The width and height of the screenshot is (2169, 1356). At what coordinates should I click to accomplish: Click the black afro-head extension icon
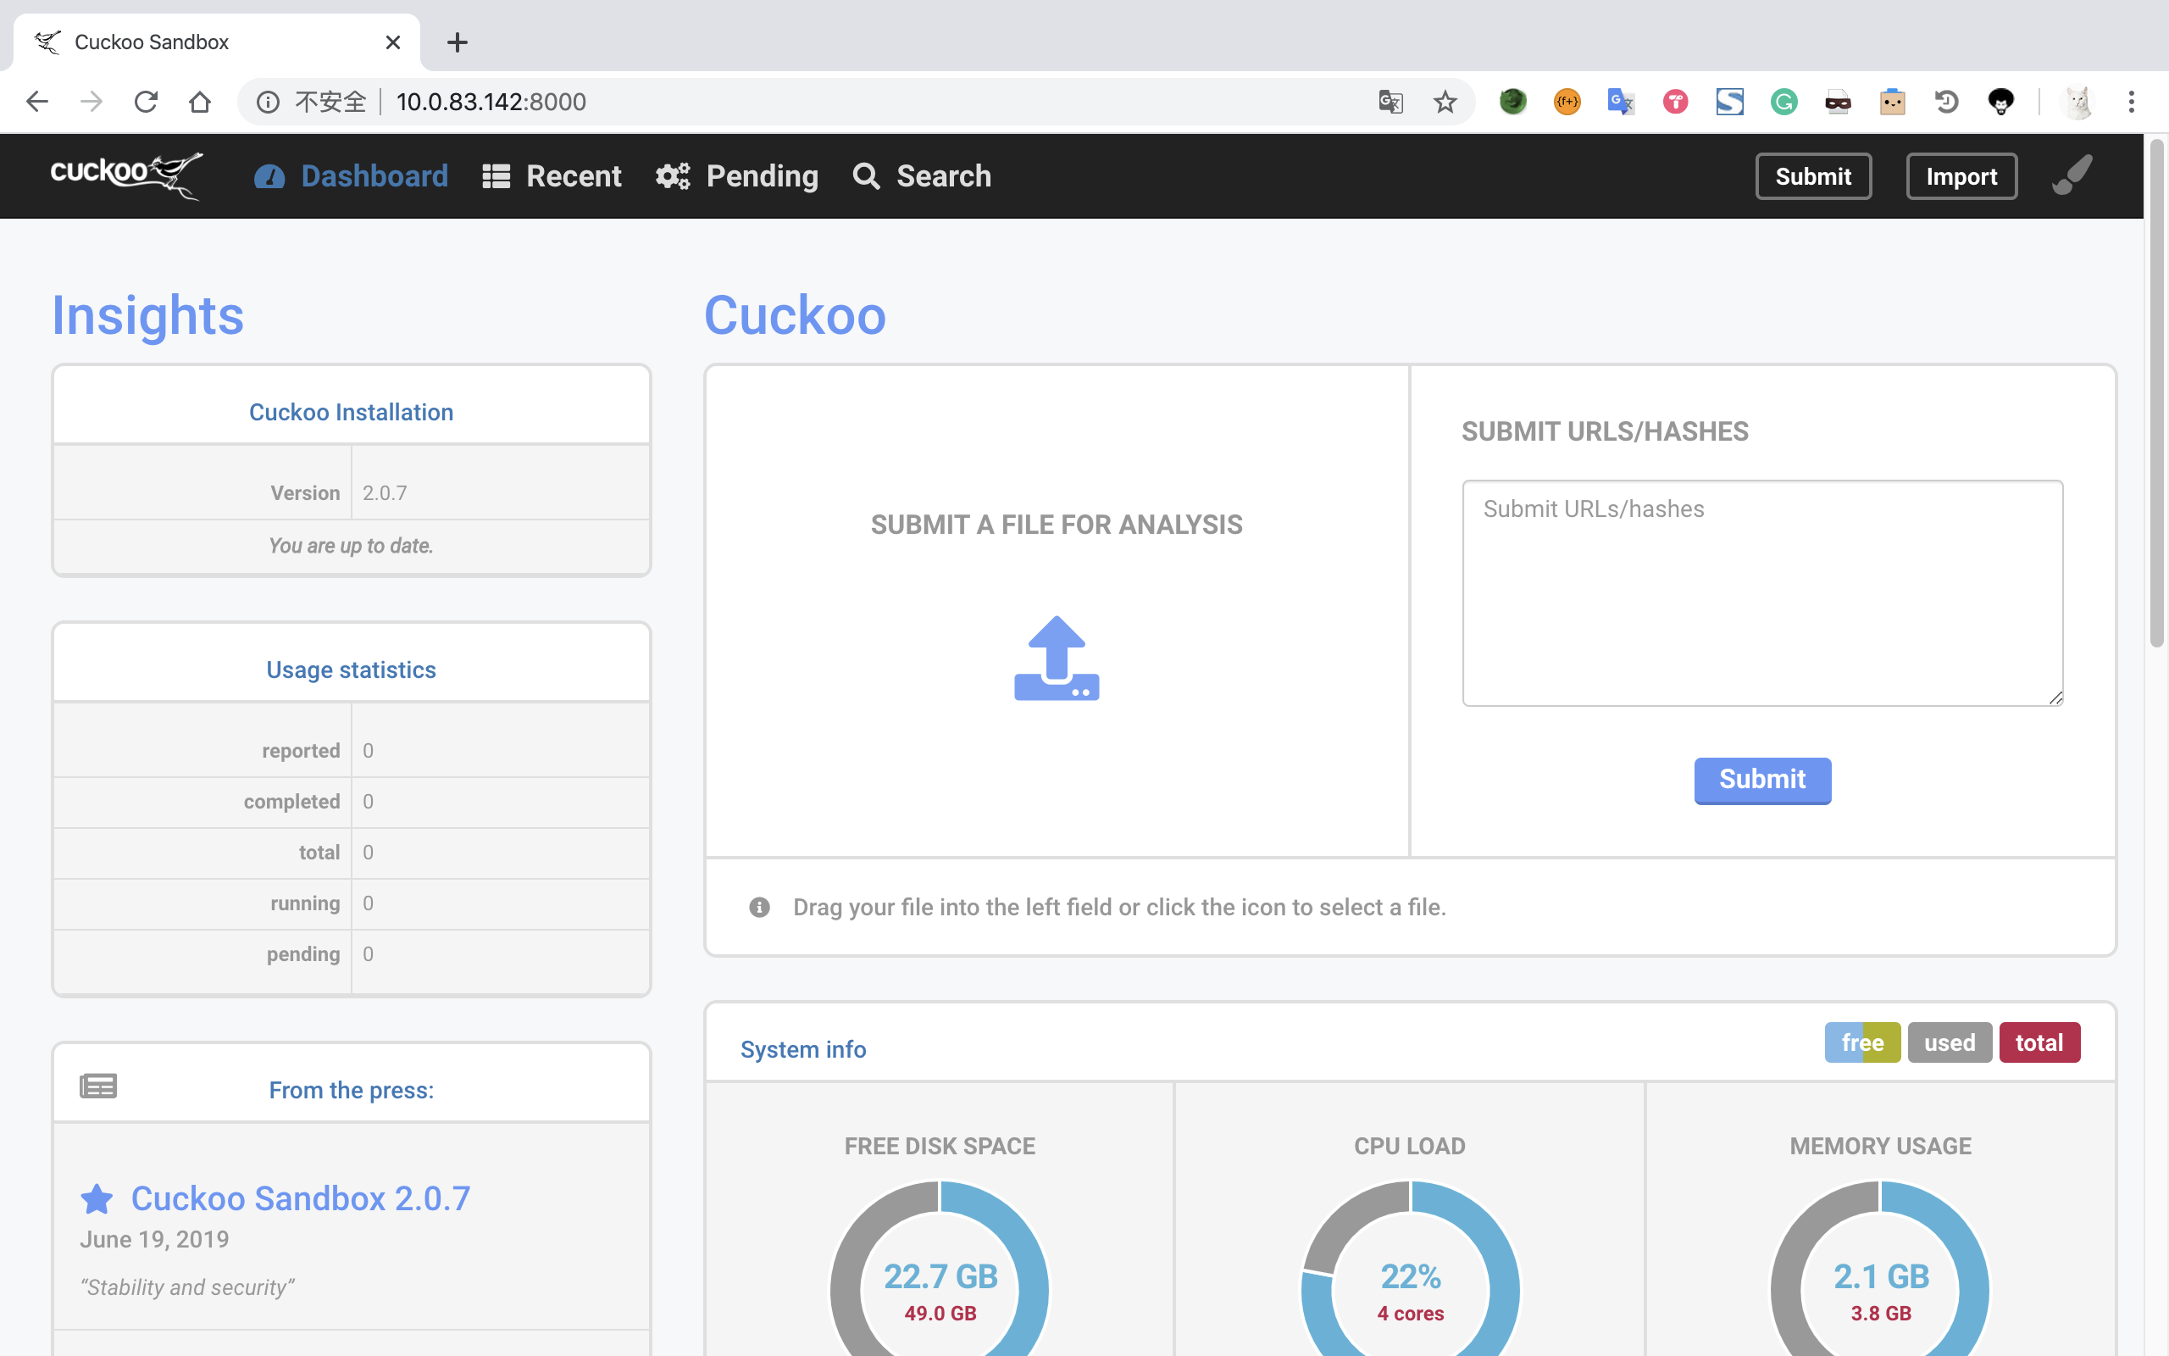click(2001, 102)
